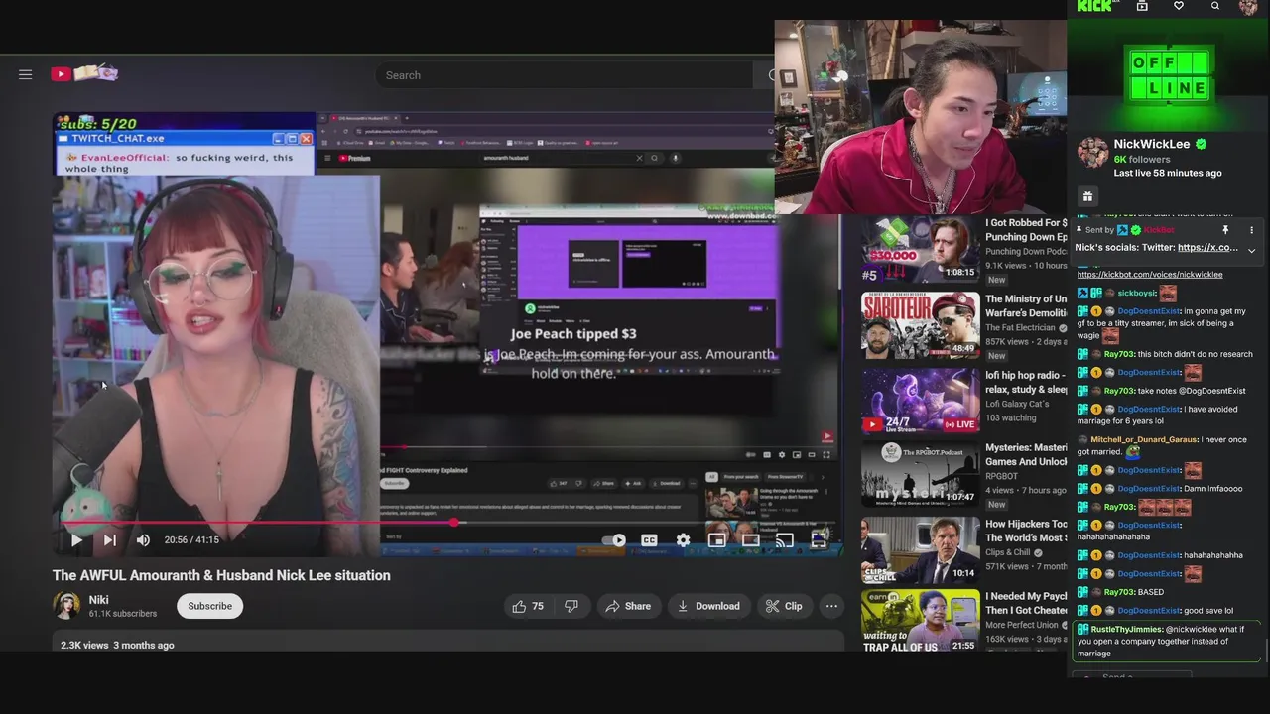Unpin the KickBot pinned message
Screen dimensions: 1270x714
point(1225,230)
